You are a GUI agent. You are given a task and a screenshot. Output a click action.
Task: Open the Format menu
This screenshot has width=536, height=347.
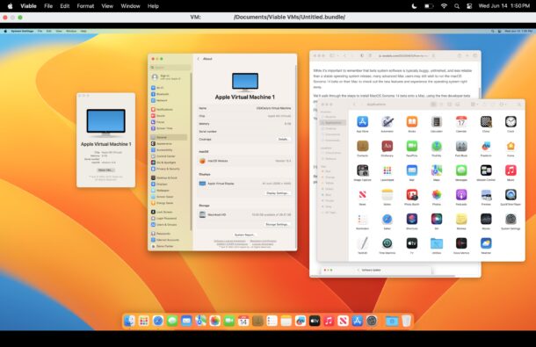point(85,6)
